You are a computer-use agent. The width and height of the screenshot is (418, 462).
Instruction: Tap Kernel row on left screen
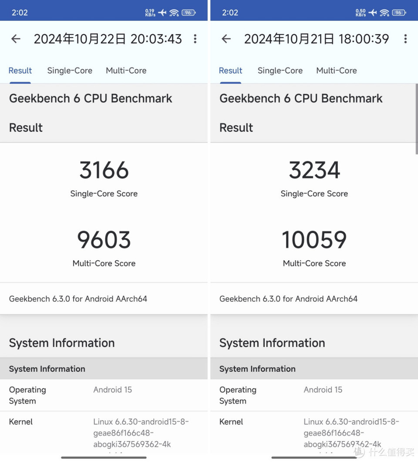pyautogui.click(x=104, y=433)
